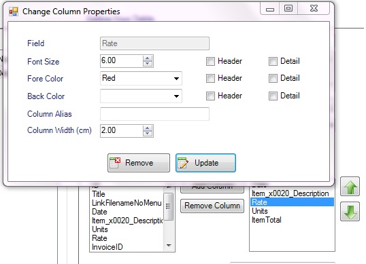Viewport: 366px width, 264px height.
Task: Select LinkFilenameNoMenu in the fields list
Action: click(127, 203)
